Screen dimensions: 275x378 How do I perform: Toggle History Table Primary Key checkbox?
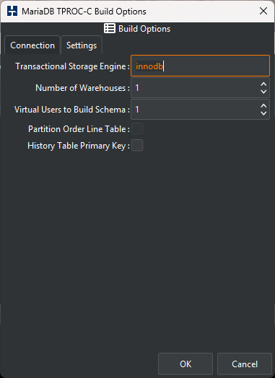click(137, 146)
